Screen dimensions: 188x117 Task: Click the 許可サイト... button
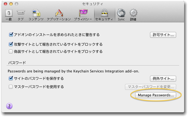[x=163, y=35]
